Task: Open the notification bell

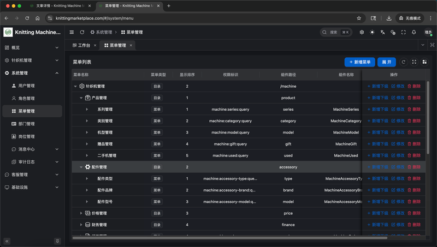Action: (414, 32)
